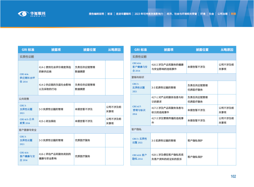
Task: Go to the 前言 section
Action: (110, 14)
